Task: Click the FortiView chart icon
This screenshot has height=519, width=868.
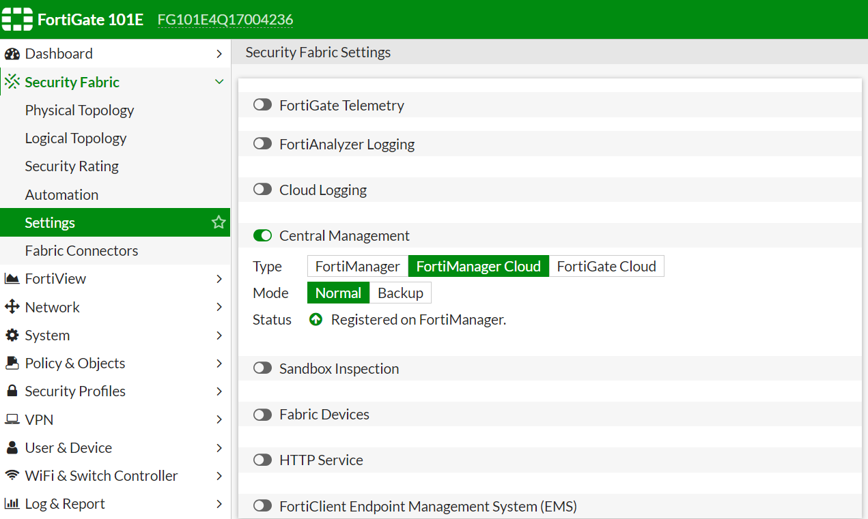Action: pos(12,278)
